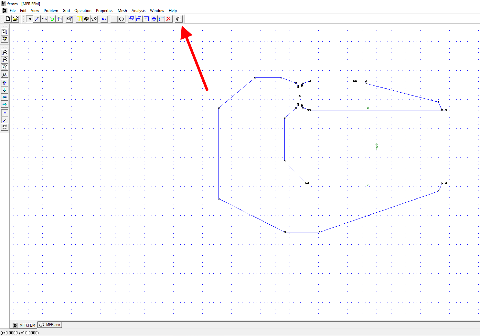Viewport: 480px width, 336px height.
Task: Open the Properties menu
Action: [x=104, y=11]
